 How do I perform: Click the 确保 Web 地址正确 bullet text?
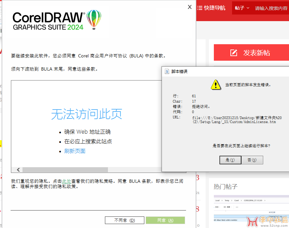pos(87,132)
